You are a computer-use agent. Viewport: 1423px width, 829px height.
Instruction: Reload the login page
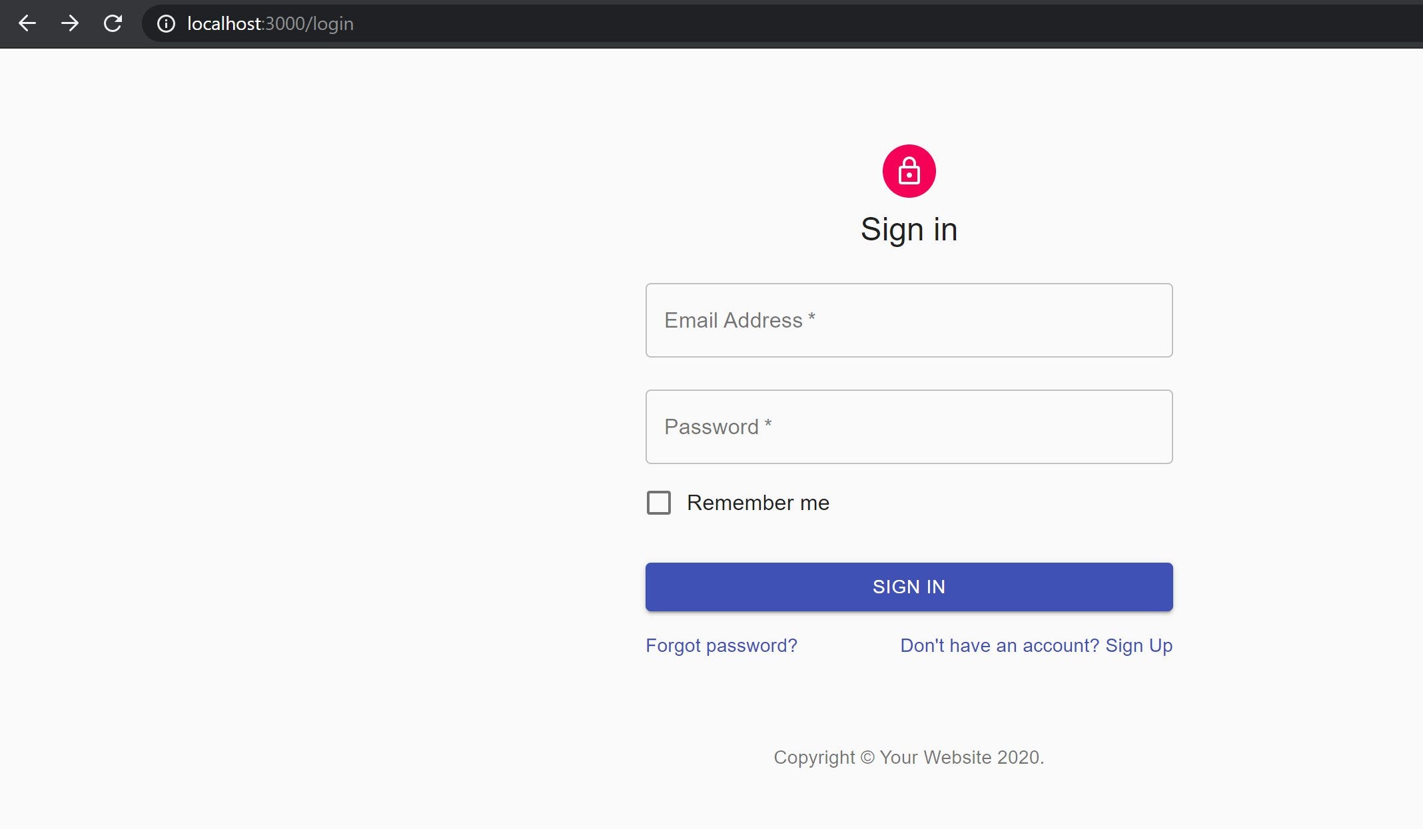(x=113, y=24)
